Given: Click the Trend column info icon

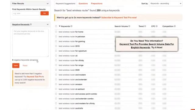Looking at the screenshot, I should [x=145, y=26].
